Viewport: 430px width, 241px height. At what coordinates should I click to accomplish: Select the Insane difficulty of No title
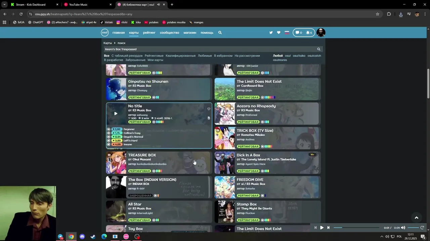tap(128, 144)
